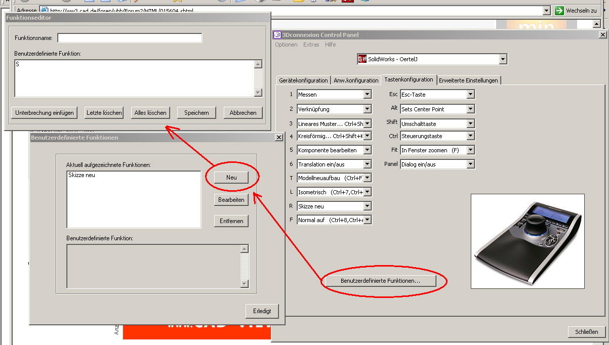This screenshot has width=609, height=345.
Task: Open the button 3 Lineares Muster dropdown
Action: (368, 123)
